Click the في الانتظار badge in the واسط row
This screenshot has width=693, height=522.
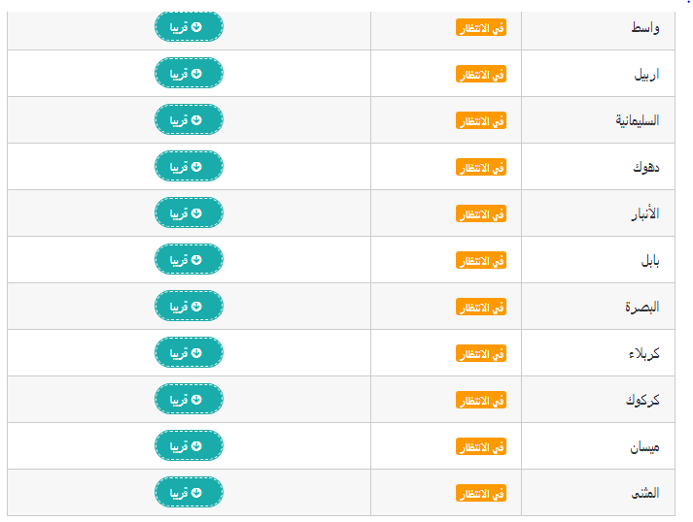coord(481,28)
